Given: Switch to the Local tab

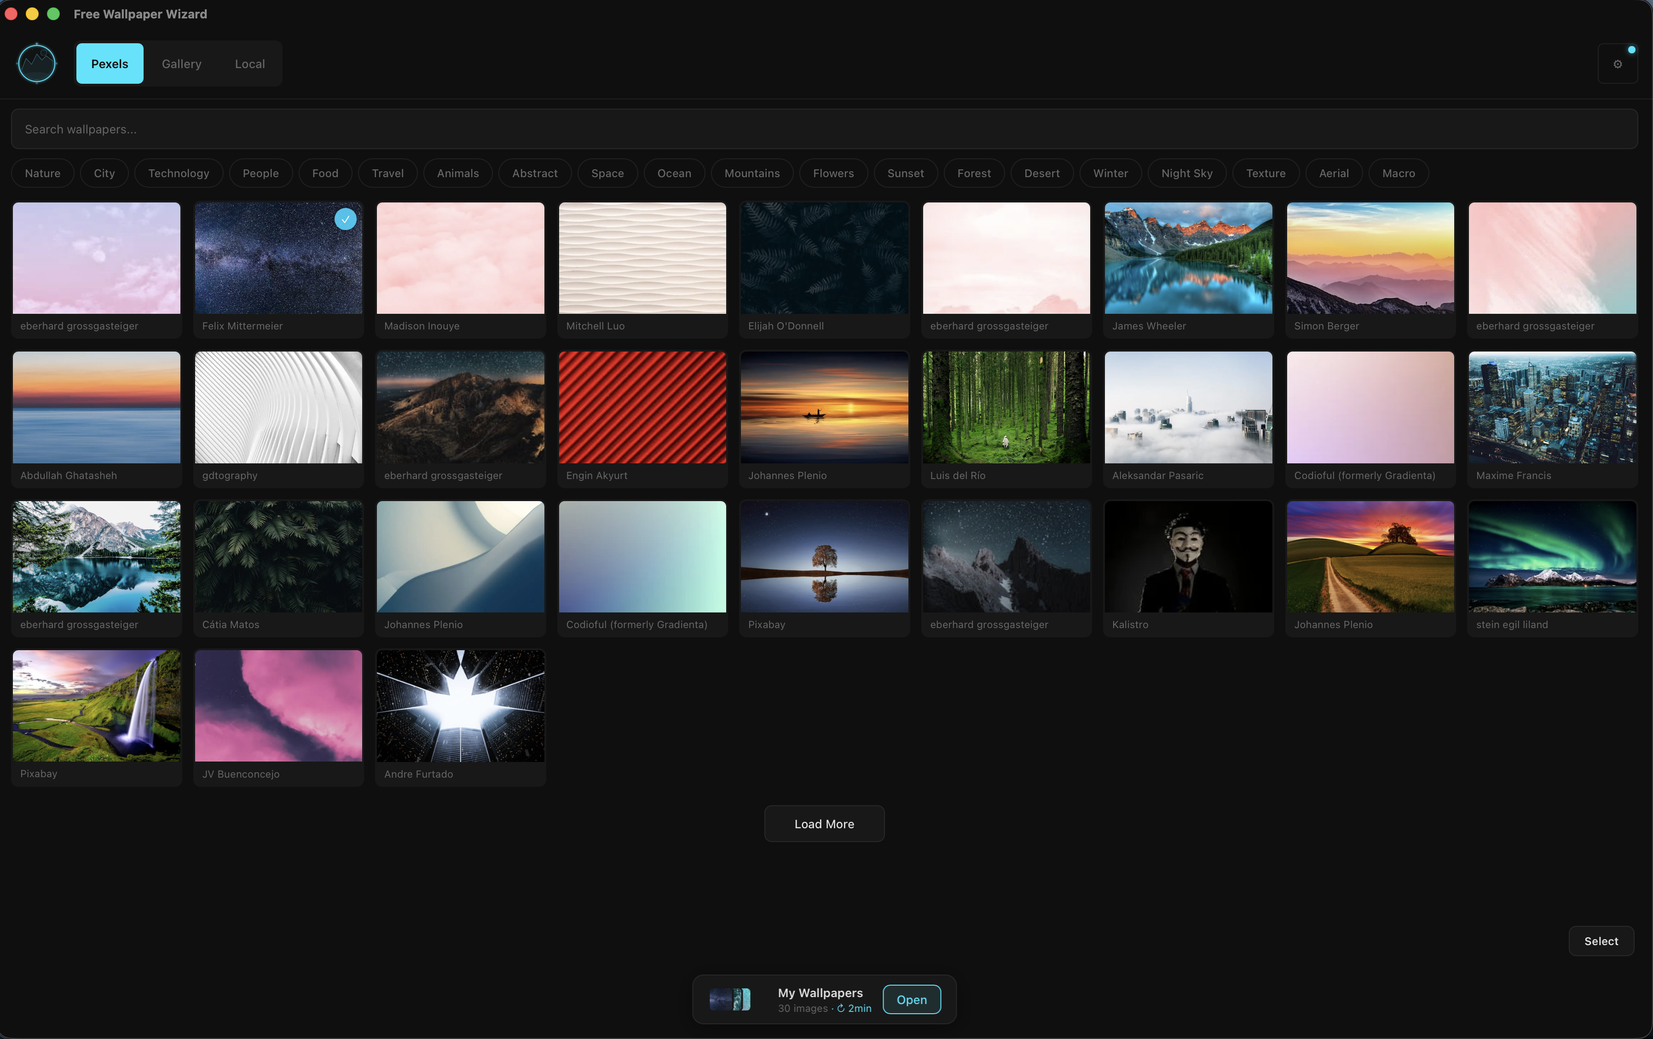Looking at the screenshot, I should tap(250, 63).
